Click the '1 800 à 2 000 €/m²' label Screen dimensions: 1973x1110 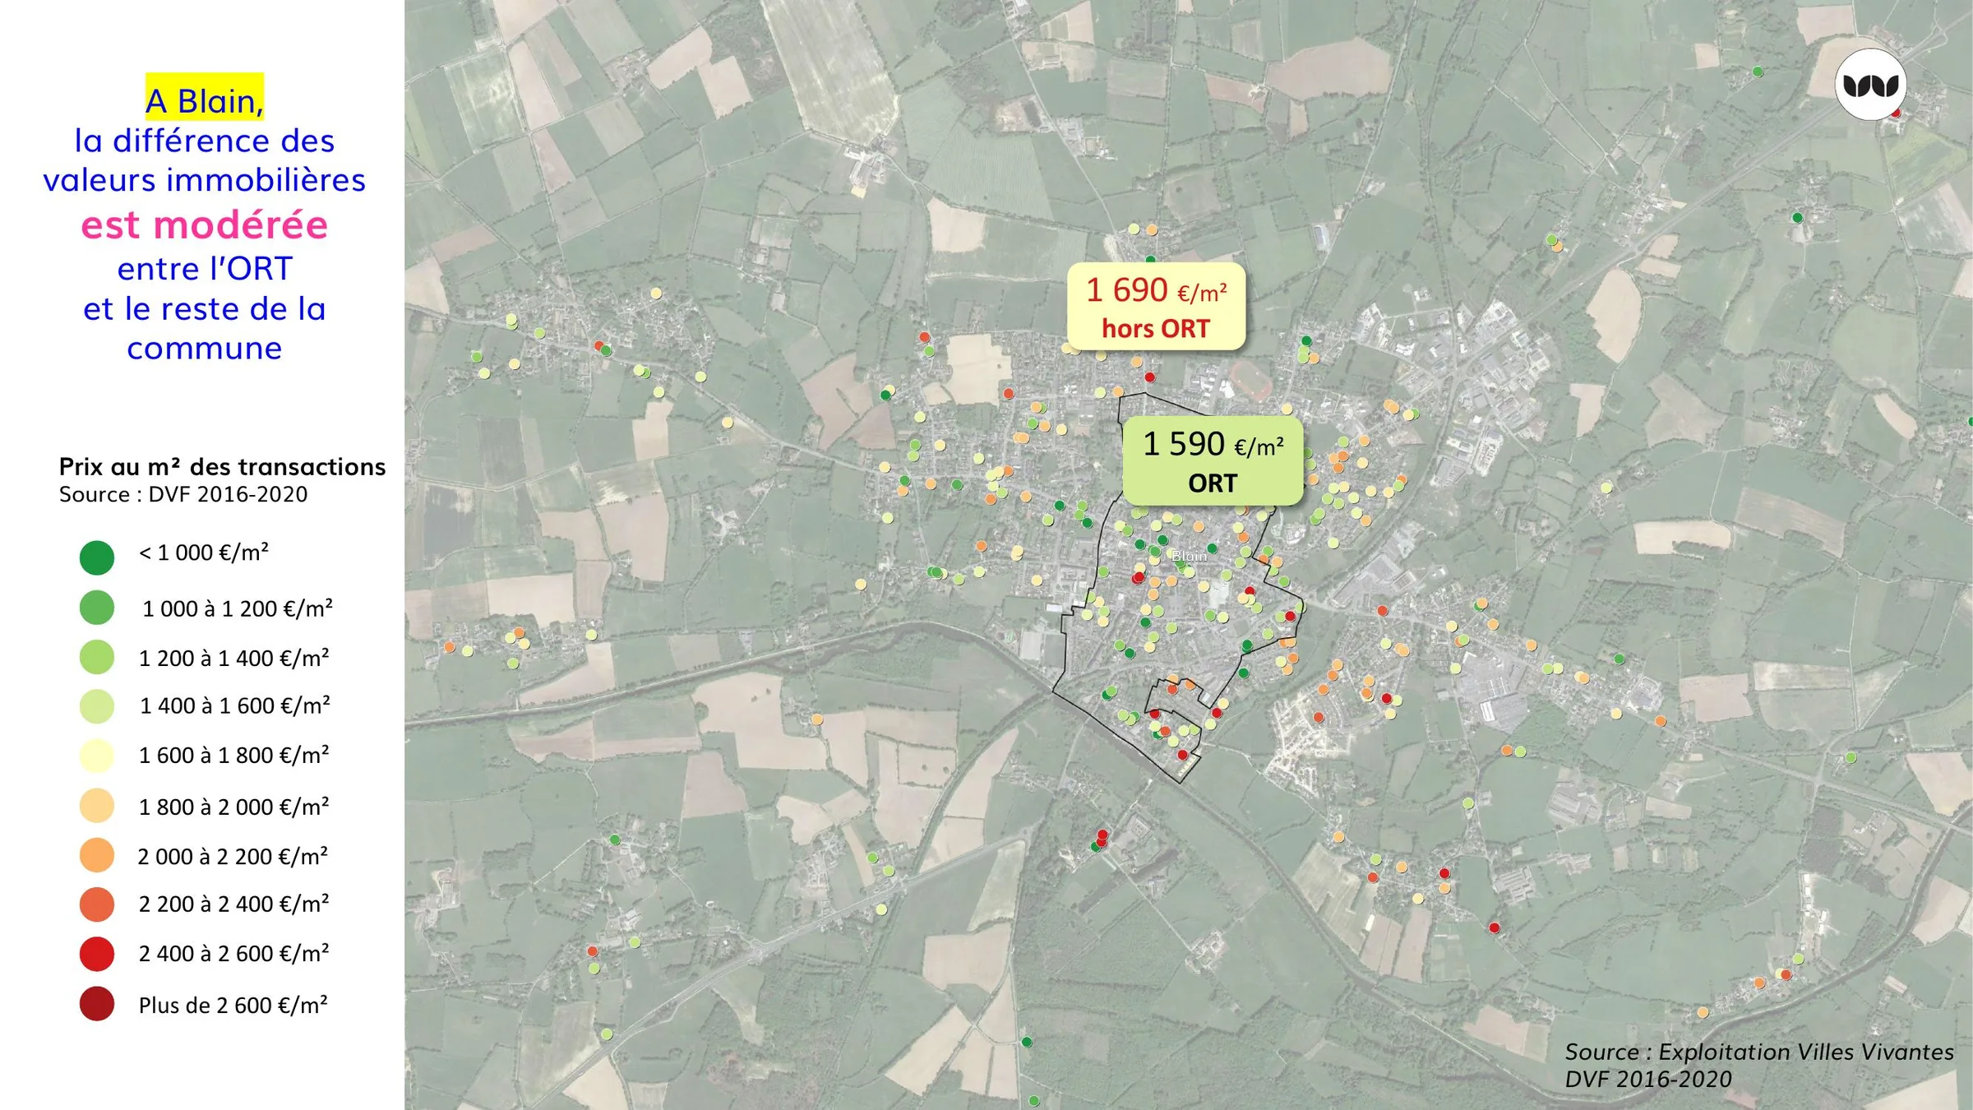pos(234,807)
